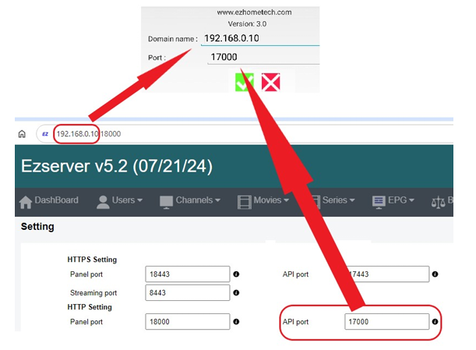Click the EZ site favicon in address bar
Screen dimensions: 476x350
(x=45, y=134)
